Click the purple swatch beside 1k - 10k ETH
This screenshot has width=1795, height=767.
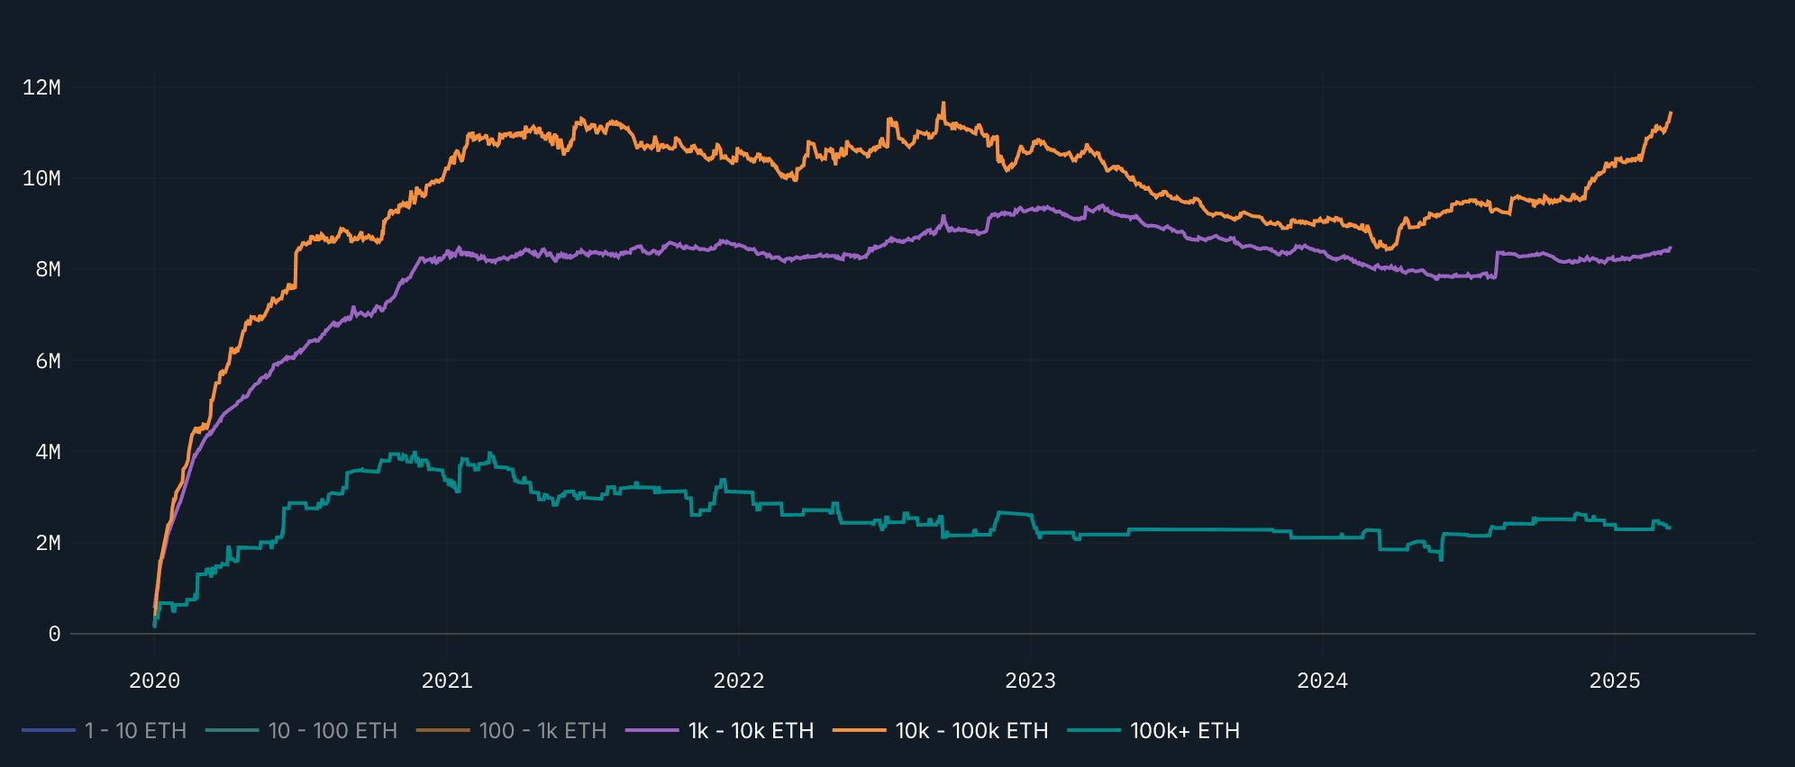[x=652, y=731]
